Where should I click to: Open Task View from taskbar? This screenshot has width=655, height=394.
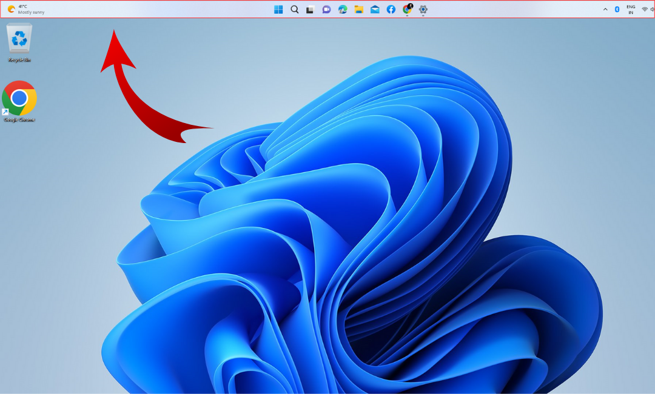click(311, 10)
